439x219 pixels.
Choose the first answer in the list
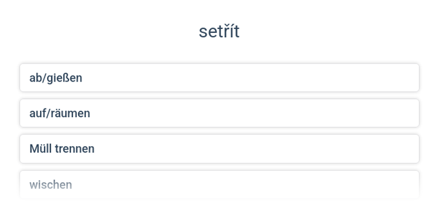click(219, 78)
